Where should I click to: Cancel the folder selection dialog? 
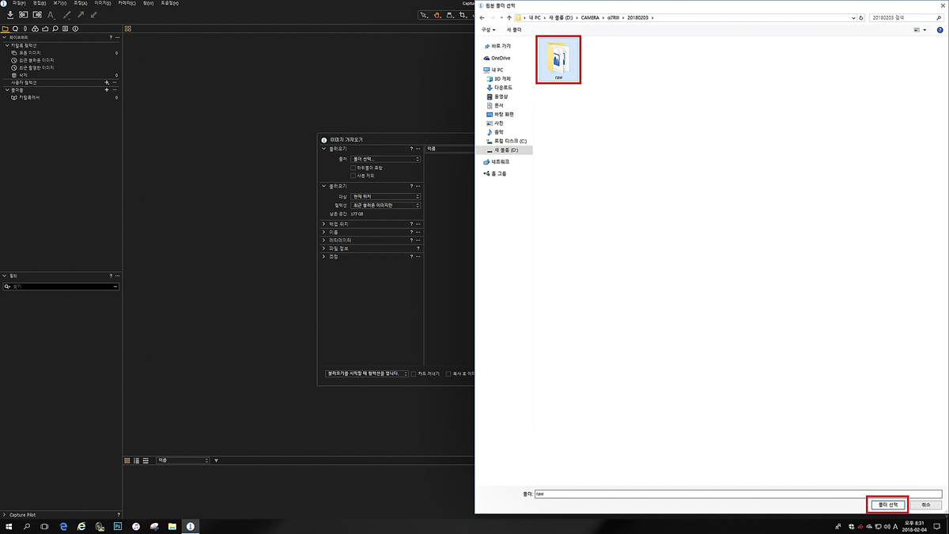(x=925, y=505)
